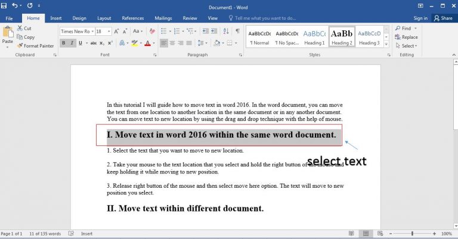
Task: Click Sign in at the top right
Action: tap(420, 18)
